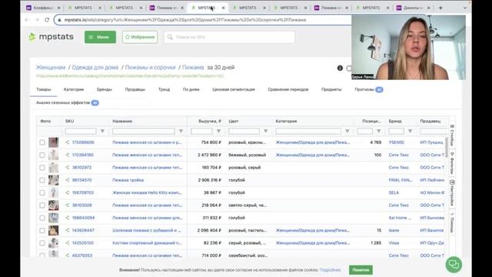This screenshot has height=277, width=492.
Task: Tick checkbox for SKU 143928447
Action: [42, 231]
